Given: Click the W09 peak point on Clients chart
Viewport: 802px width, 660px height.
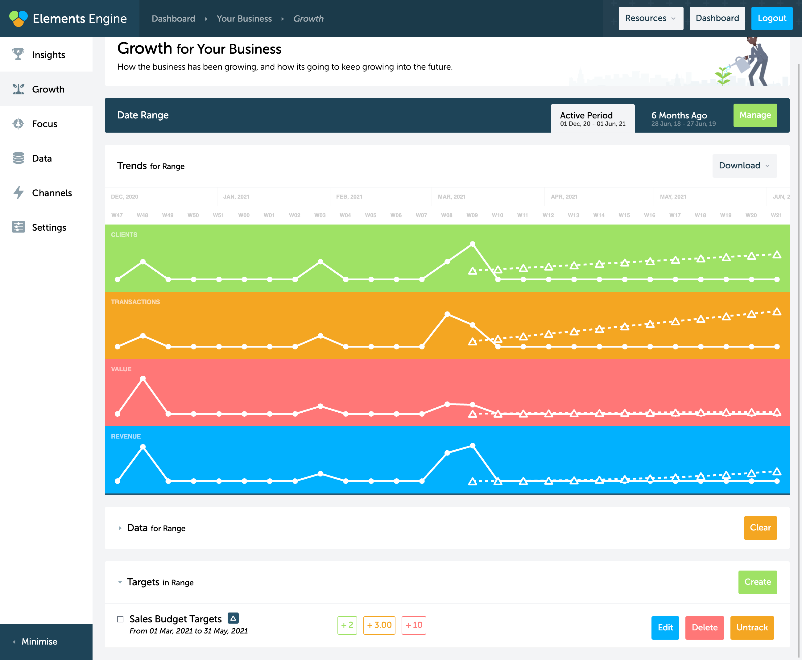Looking at the screenshot, I should click(472, 244).
